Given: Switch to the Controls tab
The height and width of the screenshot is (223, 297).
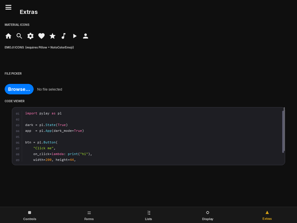Looking at the screenshot, I should tap(30, 215).
